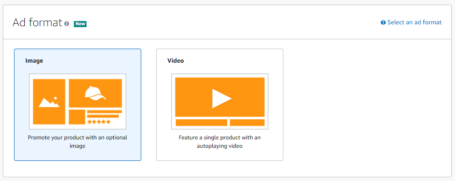Click the Ad format section heading
Viewport: 455px width, 181px height.
tap(37, 22)
